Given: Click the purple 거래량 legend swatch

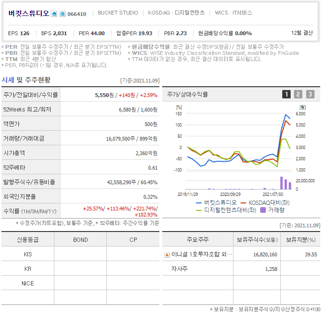Looking at the screenshot, I should [263, 210].
